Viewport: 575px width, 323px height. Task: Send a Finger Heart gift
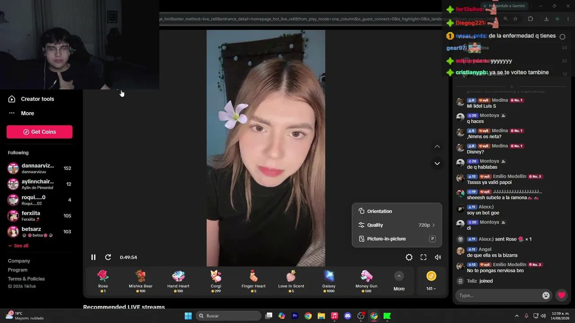click(x=253, y=281)
